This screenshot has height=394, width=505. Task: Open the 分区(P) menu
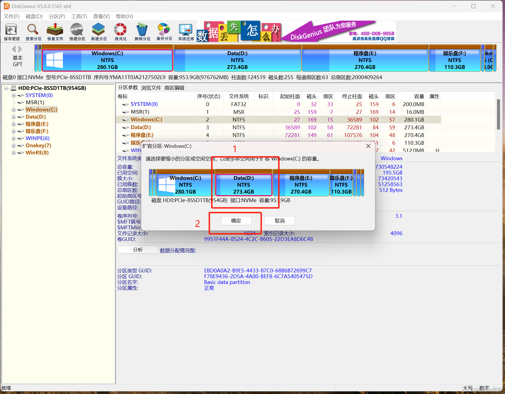click(57, 16)
